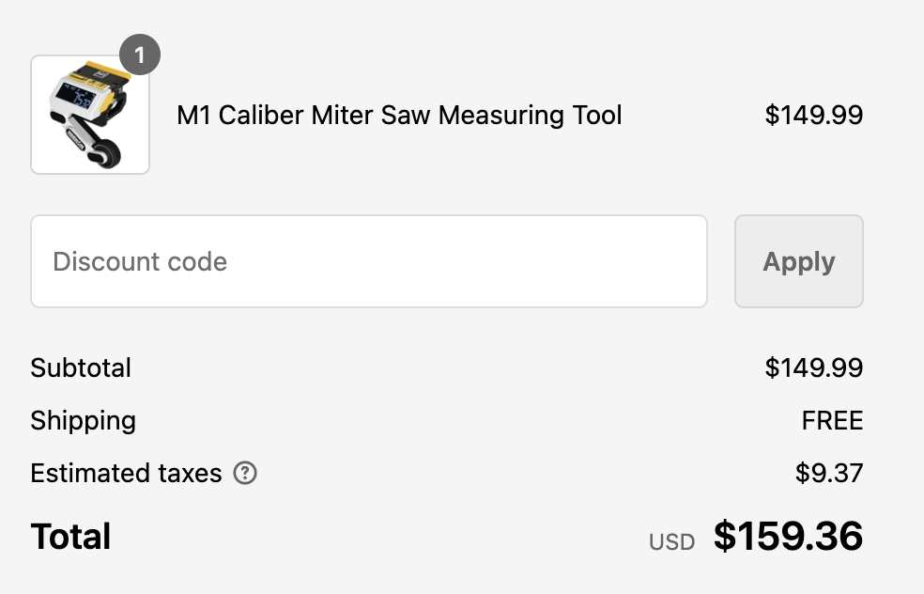
Task: Click the subtotal amount of $149.99
Action: click(x=813, y=367)
